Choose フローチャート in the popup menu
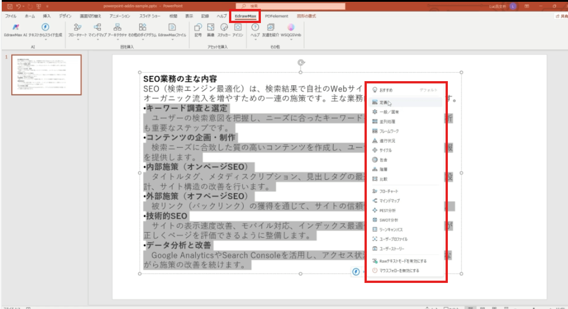This screenshot has height=309, width=568. [405, 191]
